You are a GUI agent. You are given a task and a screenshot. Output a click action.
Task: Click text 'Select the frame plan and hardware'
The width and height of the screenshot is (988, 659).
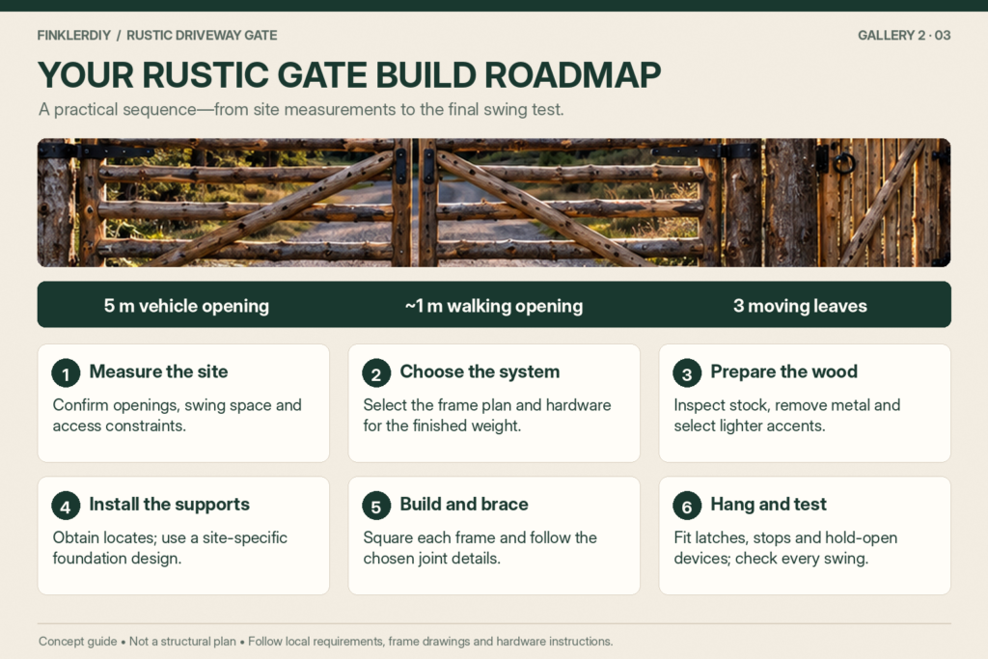(x=487, y=405)
